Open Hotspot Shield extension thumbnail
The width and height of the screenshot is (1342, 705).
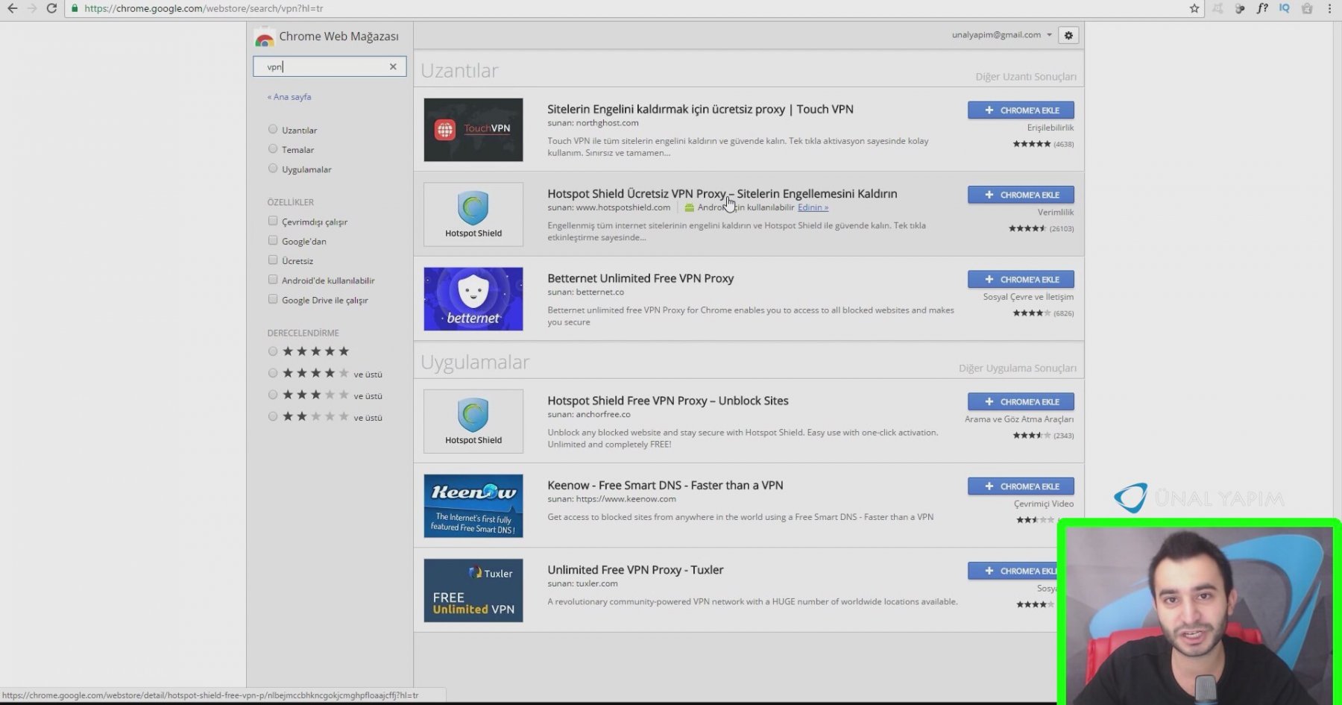coord(473,214)
